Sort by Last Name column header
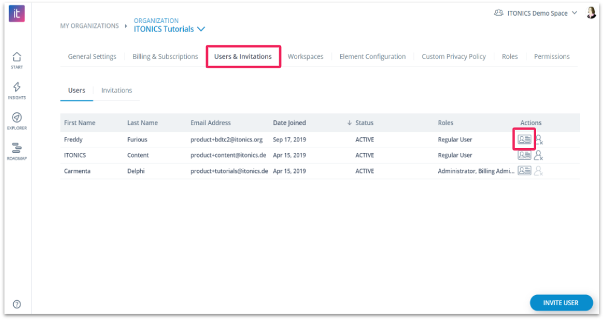Image resolution: width=605 pixels, height=321 pixels. (143, 123)
